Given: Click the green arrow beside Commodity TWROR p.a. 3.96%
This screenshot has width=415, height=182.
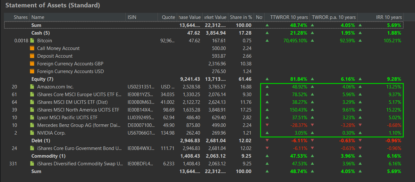Looking at the screenshot, I should pos(312,156).
